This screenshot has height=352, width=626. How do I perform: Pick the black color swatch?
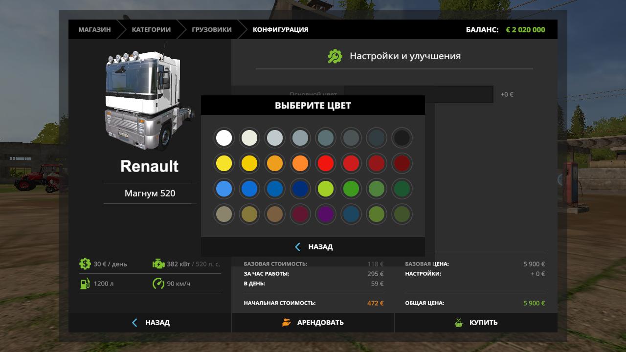(x=402, y=138)
